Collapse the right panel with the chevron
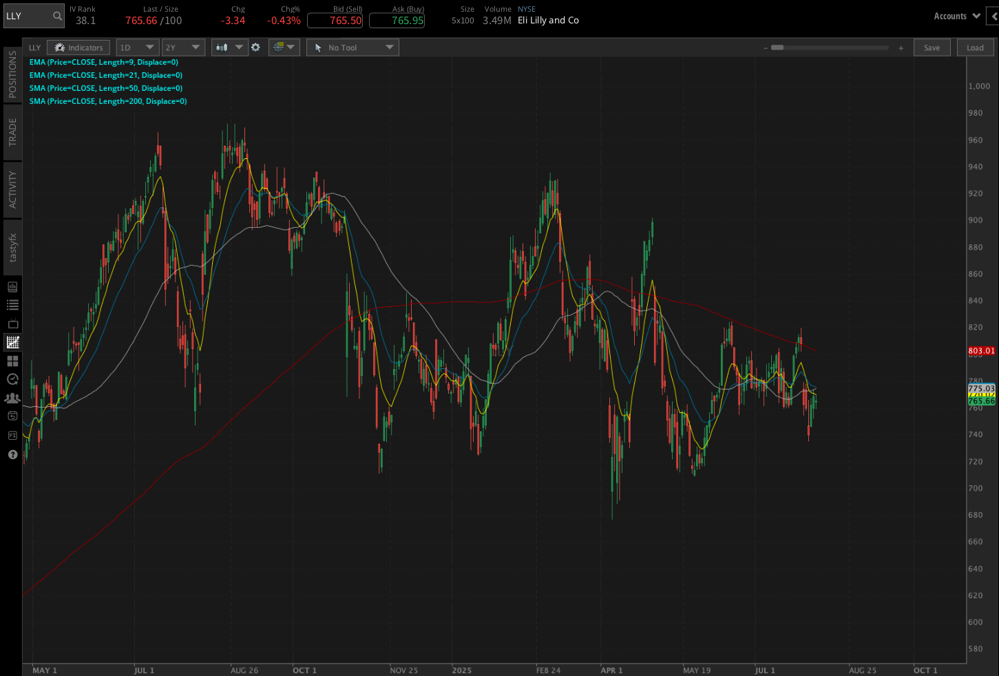Image resolution: width=999 pixels, height=676 pixels. pyautogui.click(x=994, y=16)
